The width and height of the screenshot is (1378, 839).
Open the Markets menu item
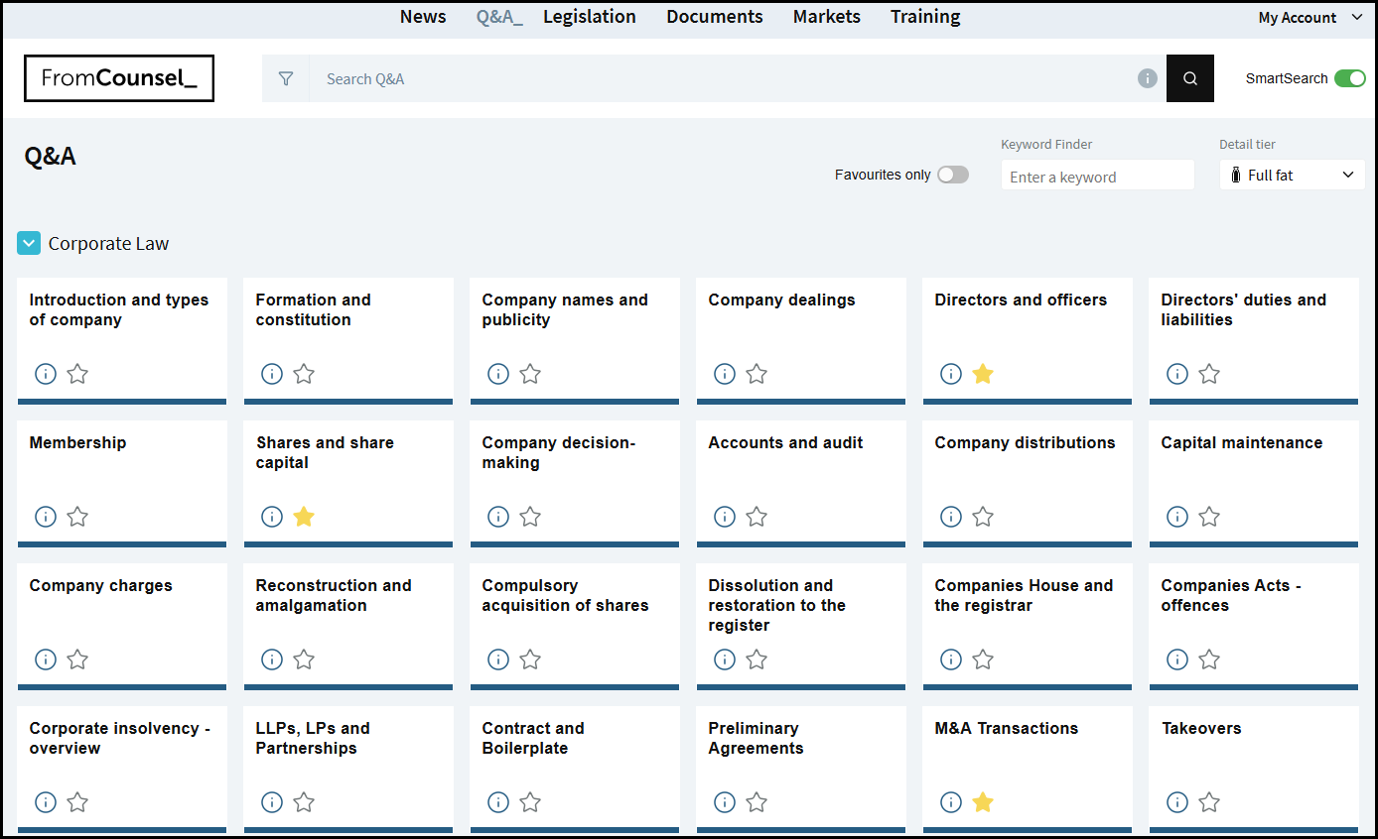pos(826,17)
